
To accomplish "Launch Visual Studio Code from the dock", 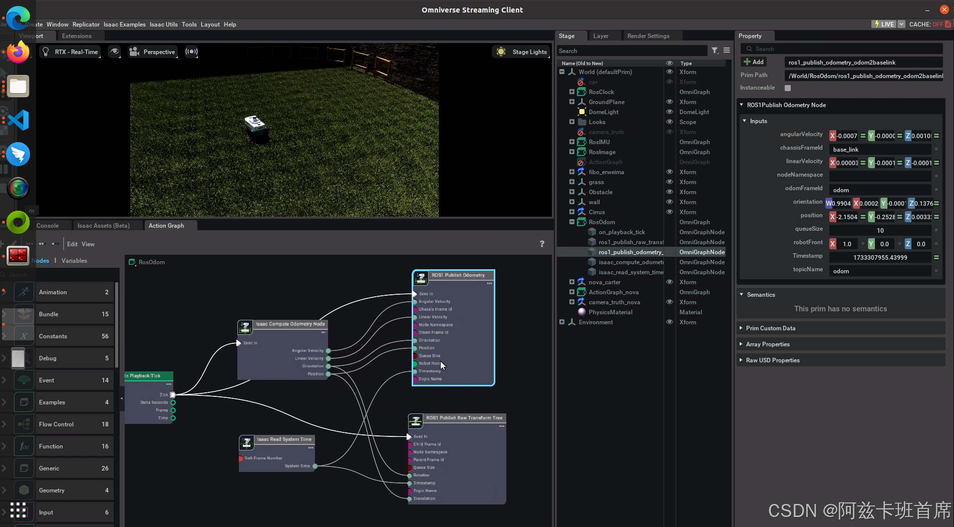I will [18, 120].
